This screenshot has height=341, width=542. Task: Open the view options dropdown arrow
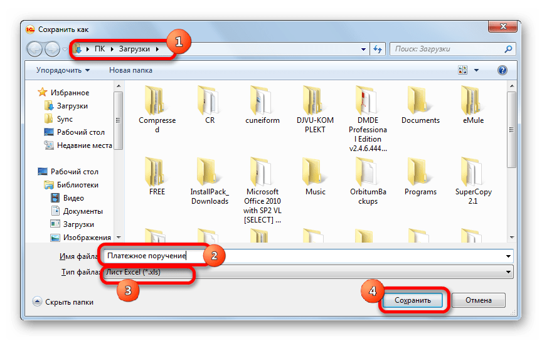tap(476, 70)
